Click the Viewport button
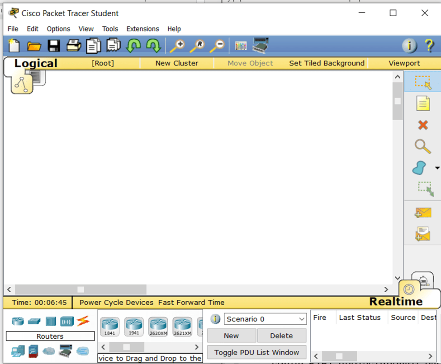 click(x=404, y=63)
